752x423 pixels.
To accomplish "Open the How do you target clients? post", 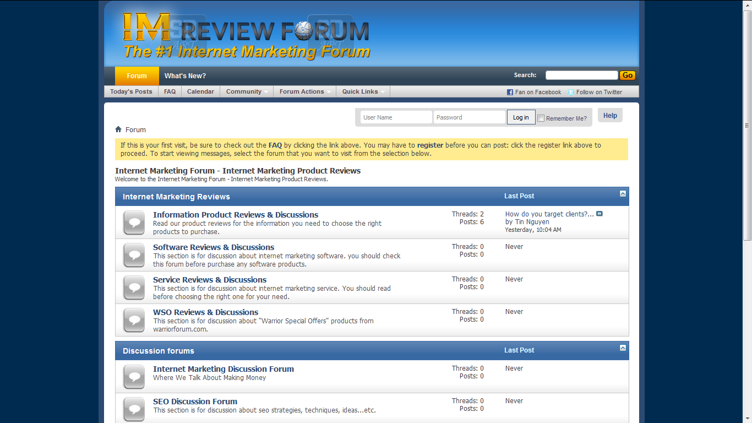I will [549, 214].
